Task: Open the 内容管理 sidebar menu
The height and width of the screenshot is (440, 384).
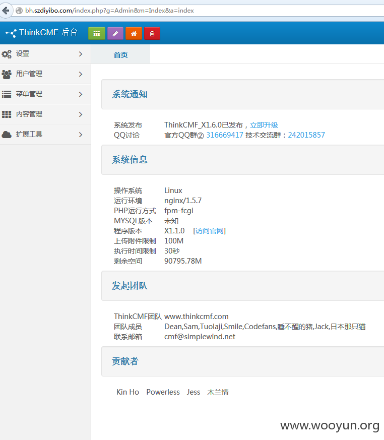Action: click(x=45, y=114)
